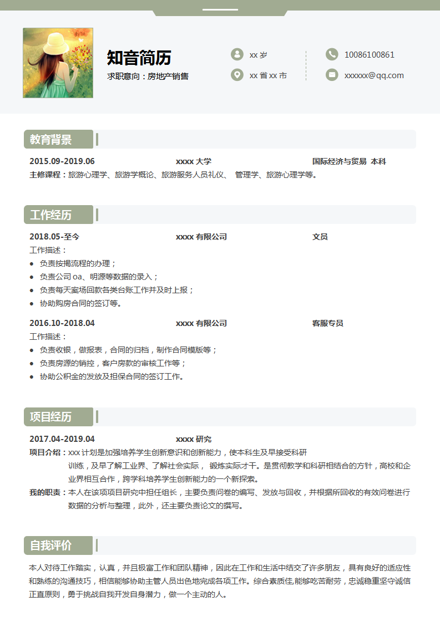Click the phone handset icon

(x=332, y=54)
